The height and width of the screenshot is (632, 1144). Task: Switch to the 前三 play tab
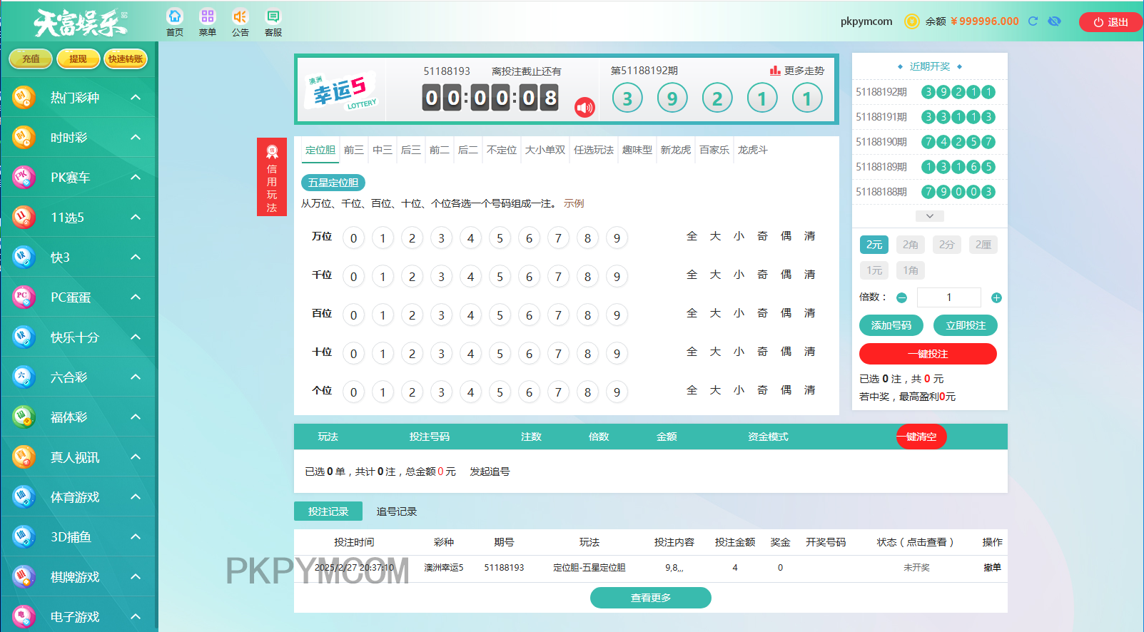(x=354, y=150)
